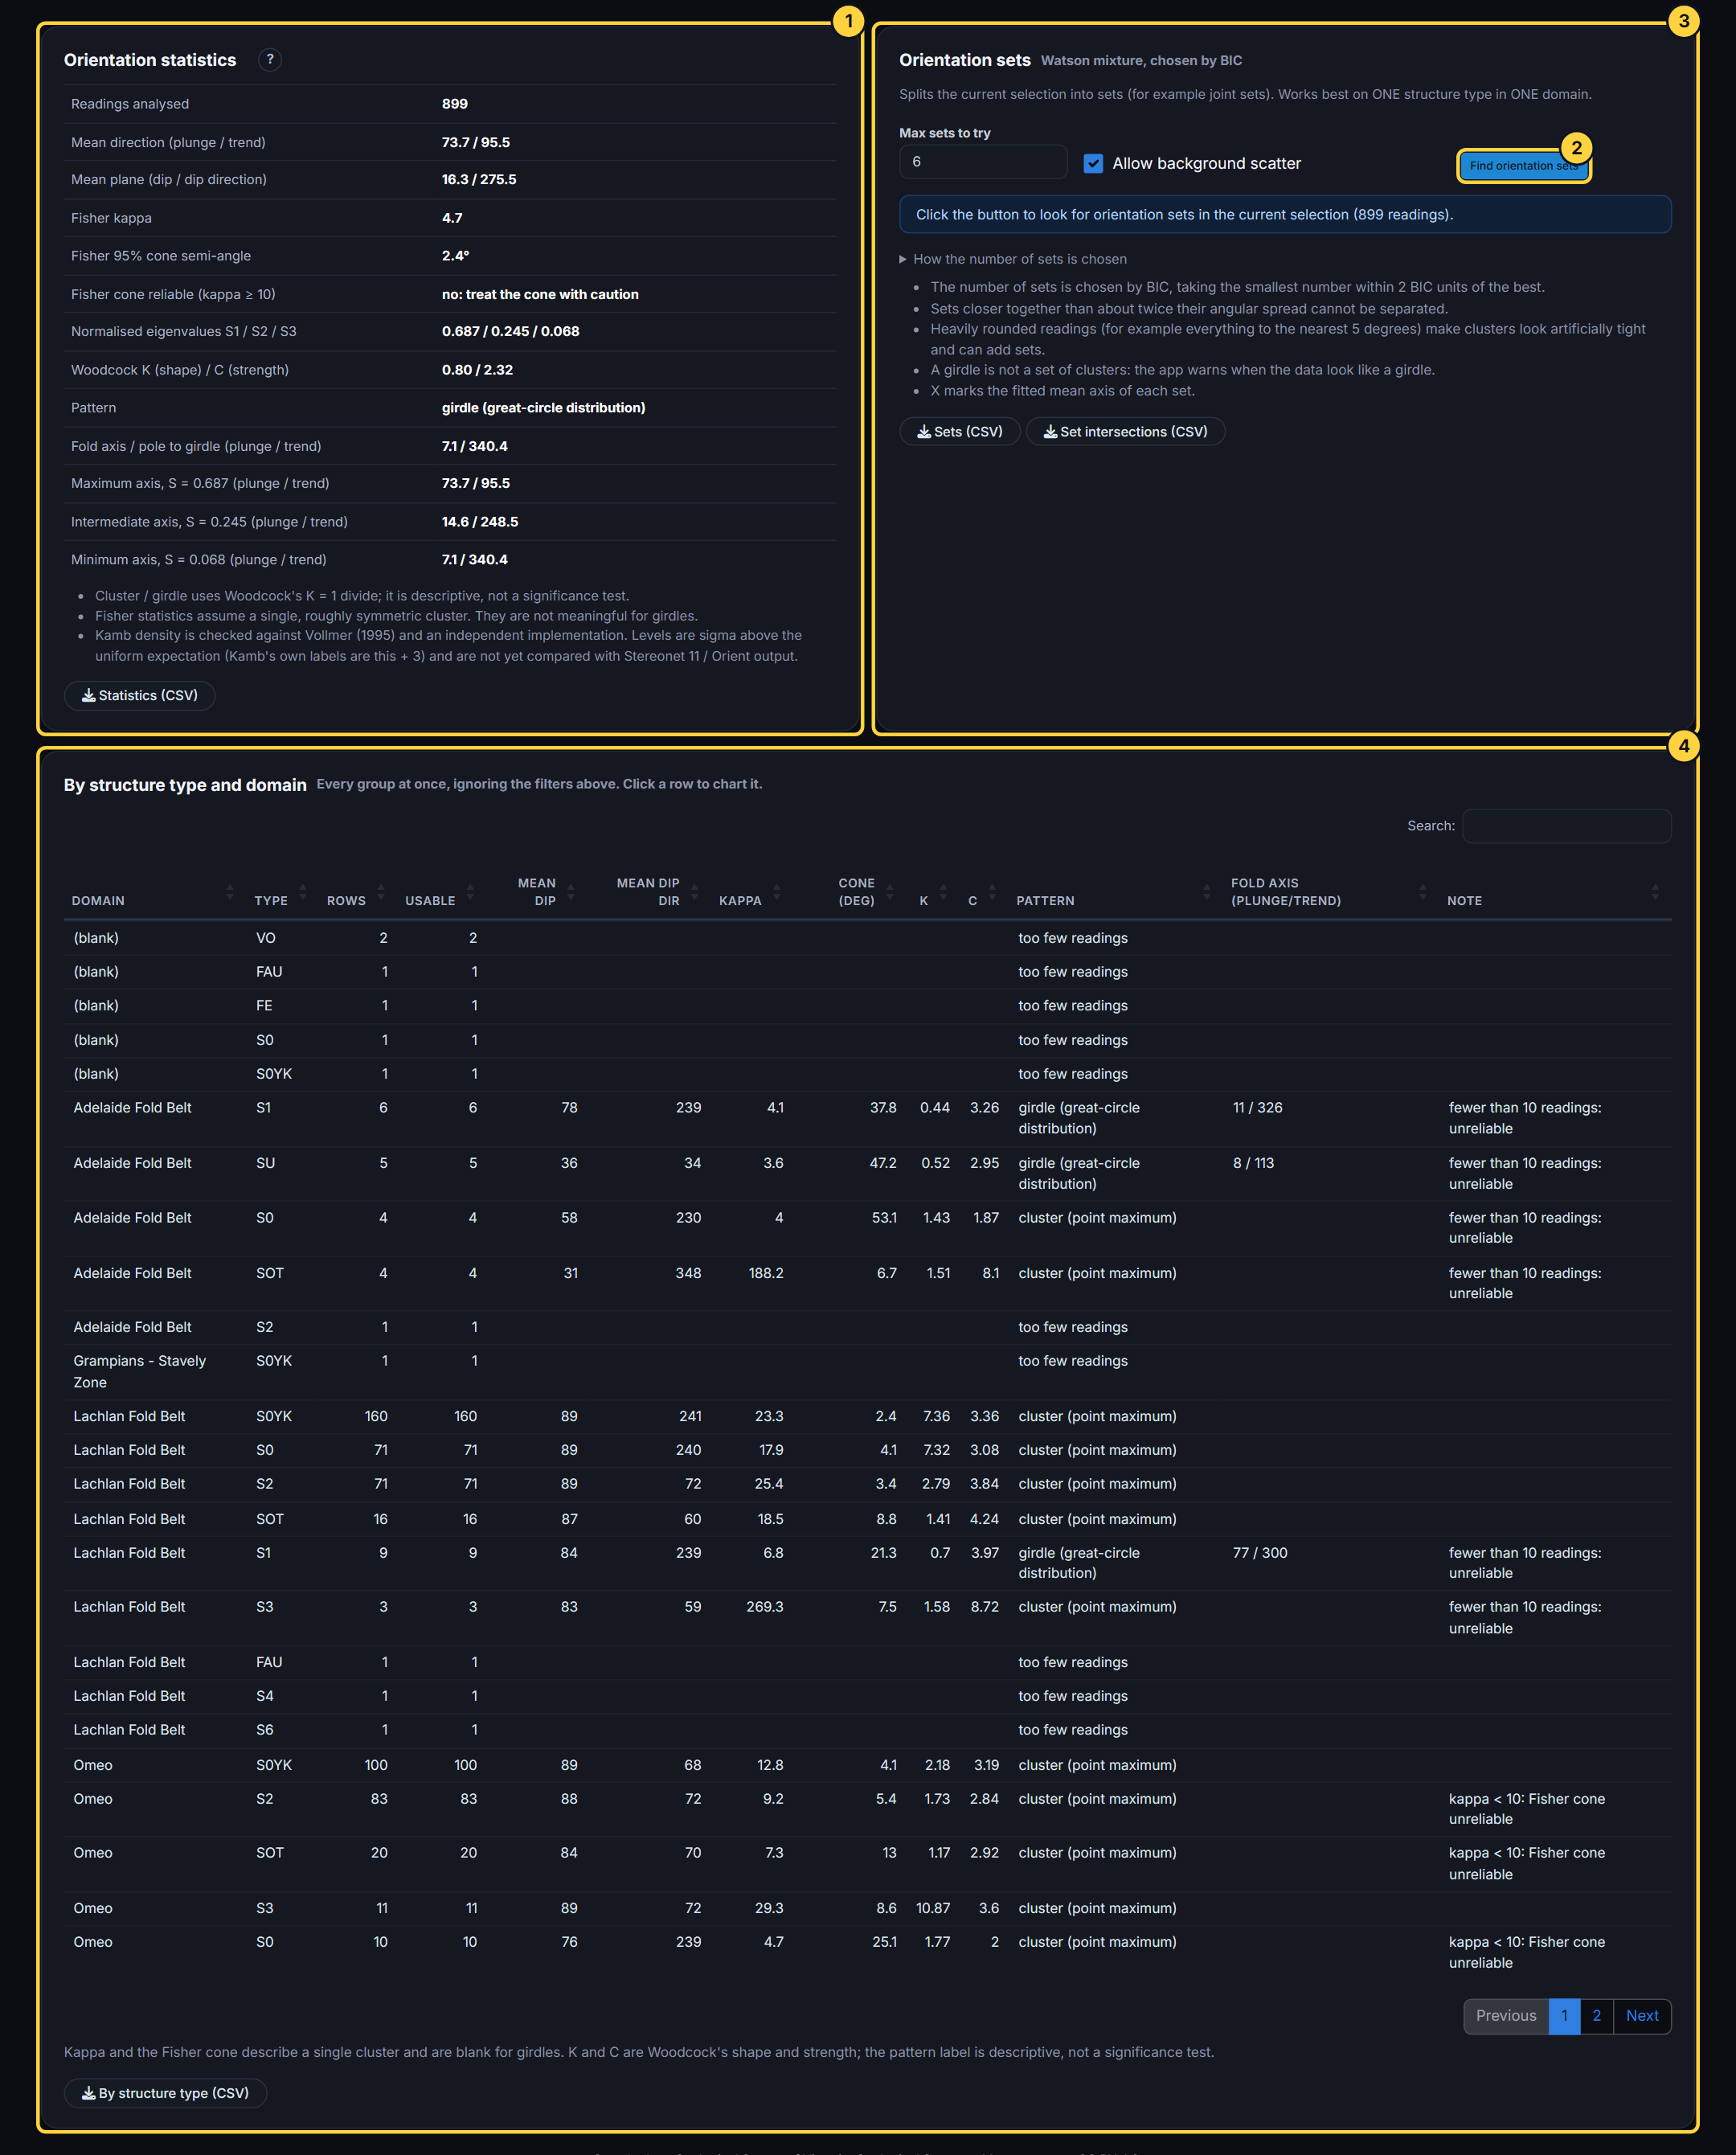The image size is (1736, 2155).
Task: Download By structure type (CSV)
Action: click(165, 2093)
